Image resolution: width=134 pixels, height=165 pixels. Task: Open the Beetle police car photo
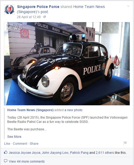coord(67,64)
